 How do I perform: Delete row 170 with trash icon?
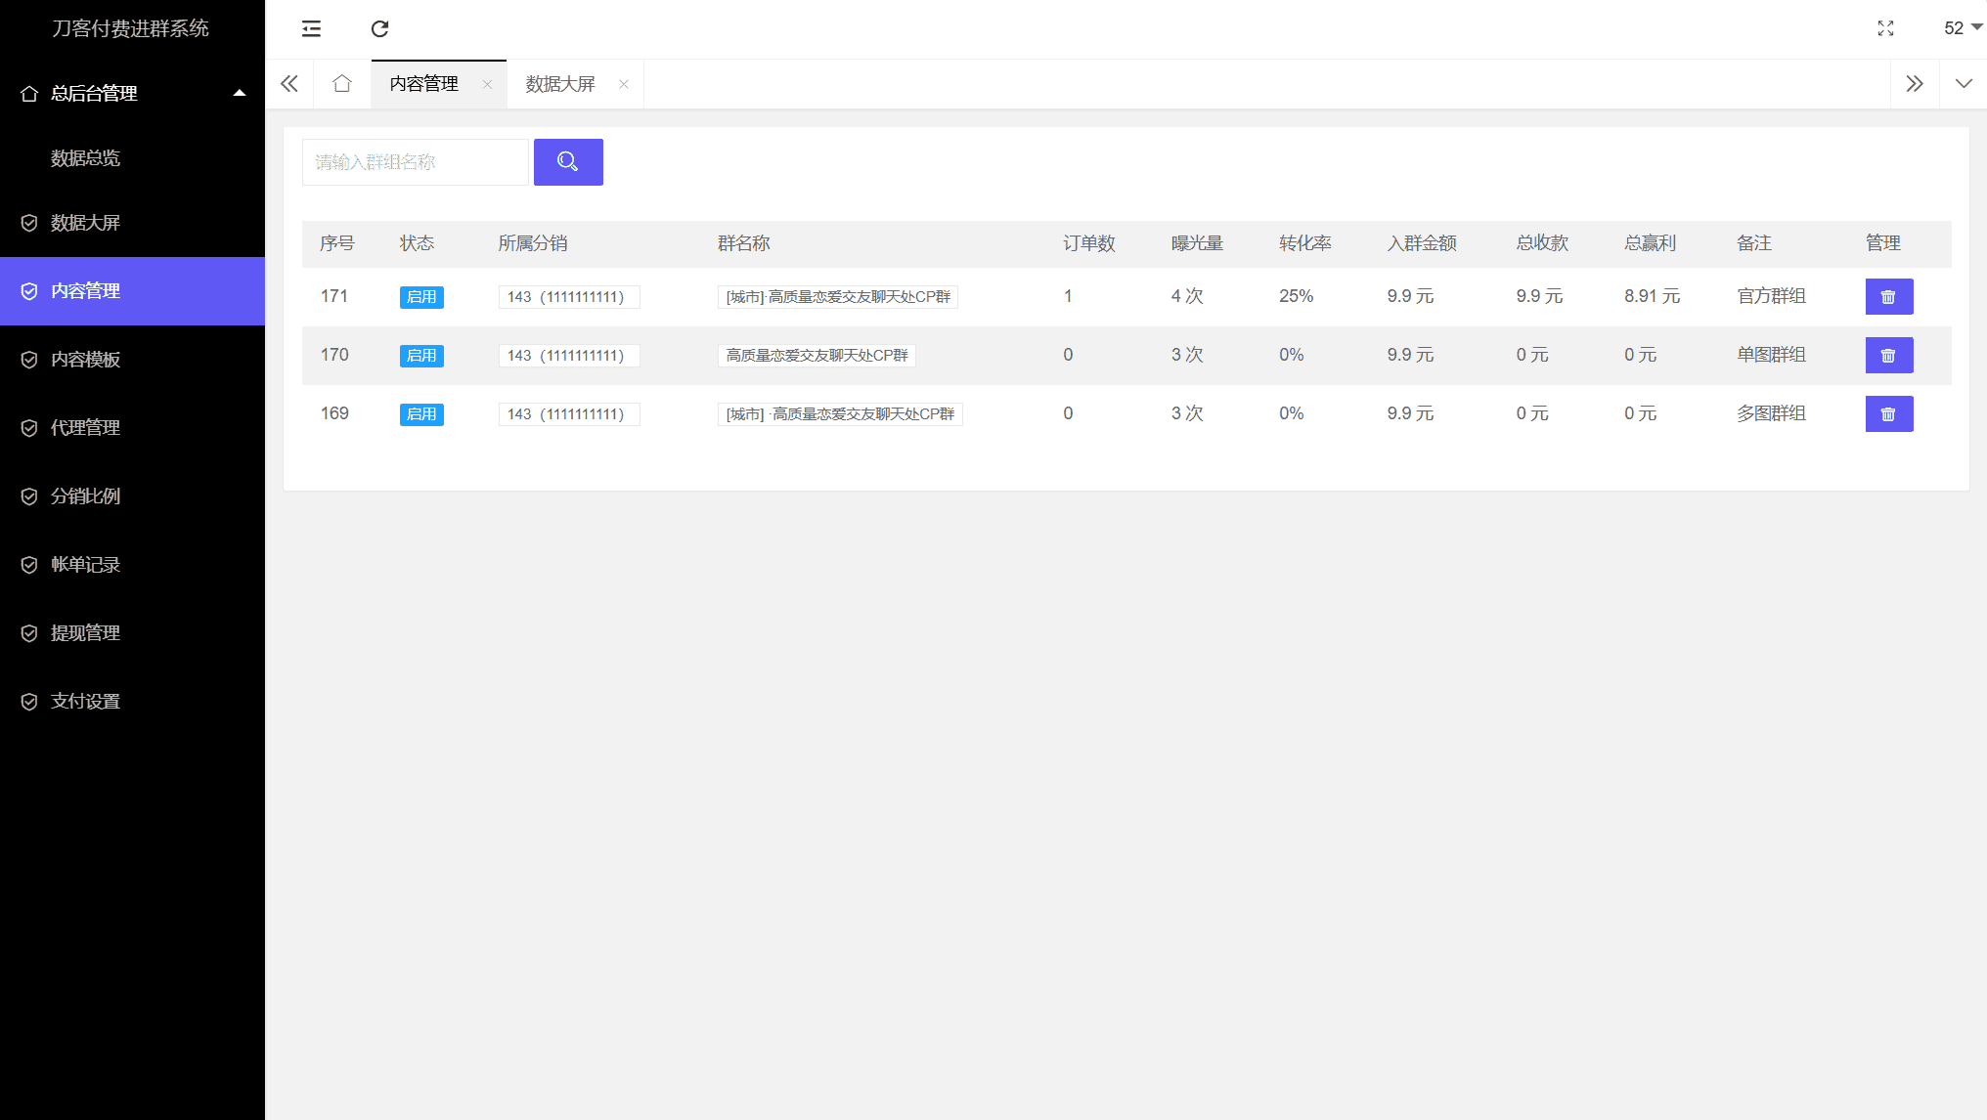1888,355
